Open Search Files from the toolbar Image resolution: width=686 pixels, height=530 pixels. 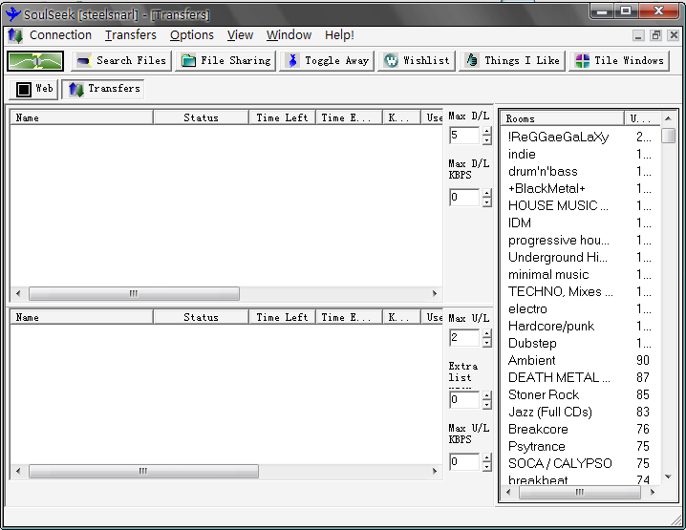121,61
